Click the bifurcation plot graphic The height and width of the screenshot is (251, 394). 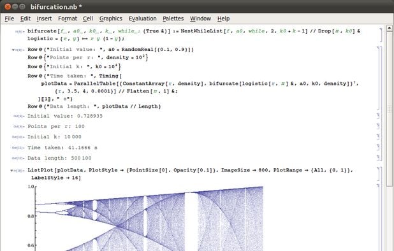(x=149, y=219)
